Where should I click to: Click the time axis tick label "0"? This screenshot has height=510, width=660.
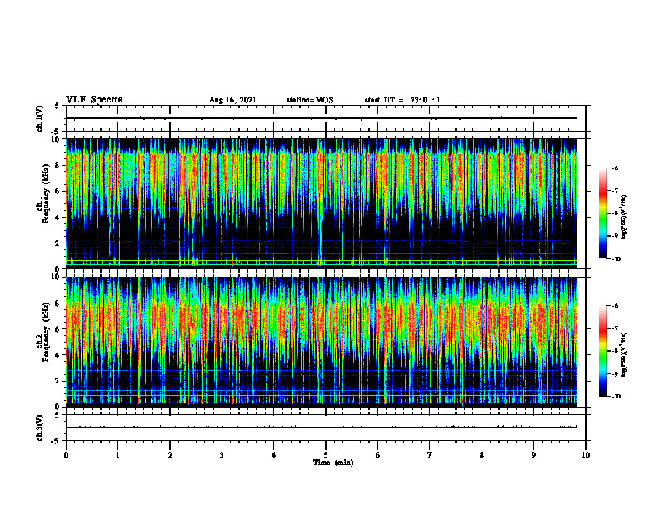tap(66, 455)
